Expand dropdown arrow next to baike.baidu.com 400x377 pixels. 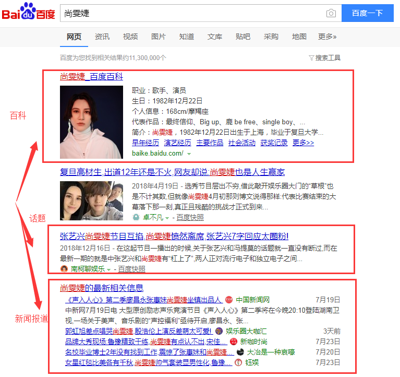pos(189,154)
